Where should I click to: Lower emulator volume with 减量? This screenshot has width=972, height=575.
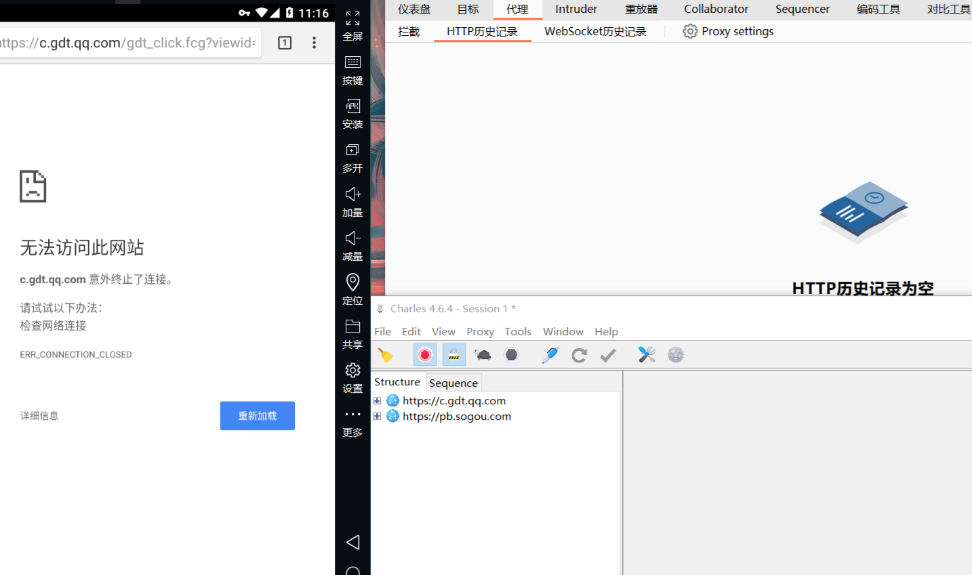[x=352, y=247]
